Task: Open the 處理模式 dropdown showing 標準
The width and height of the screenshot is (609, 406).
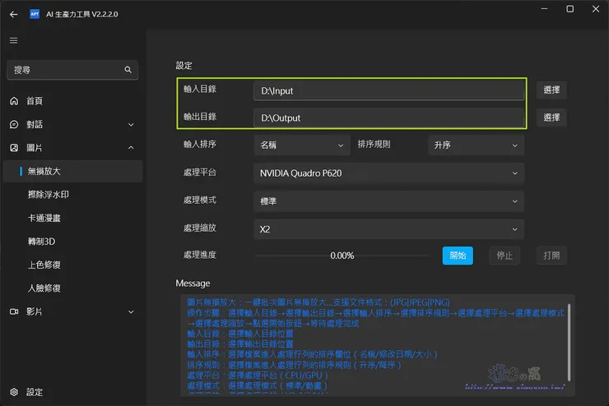Action: pyautogui.click(x=388, y=201)
